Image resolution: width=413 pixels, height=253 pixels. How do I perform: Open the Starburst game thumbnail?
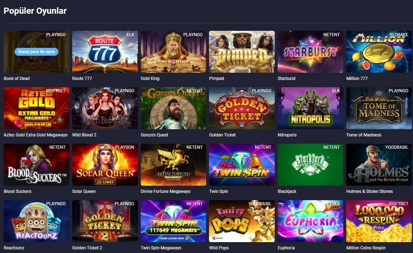310,52
